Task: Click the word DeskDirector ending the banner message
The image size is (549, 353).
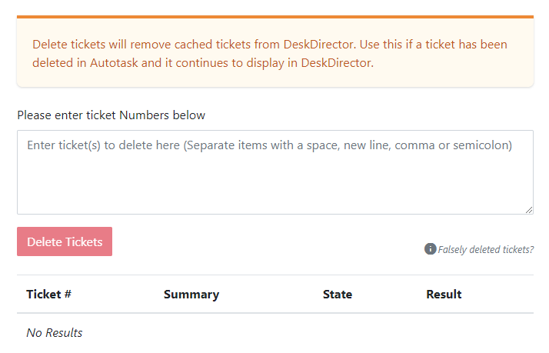Action: [337, 63]
